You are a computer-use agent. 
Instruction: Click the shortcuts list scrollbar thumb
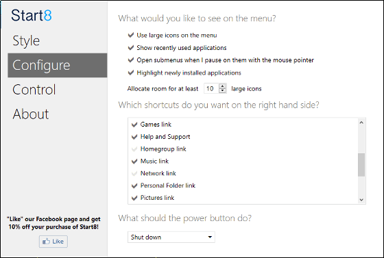click(x=361, y=165)
